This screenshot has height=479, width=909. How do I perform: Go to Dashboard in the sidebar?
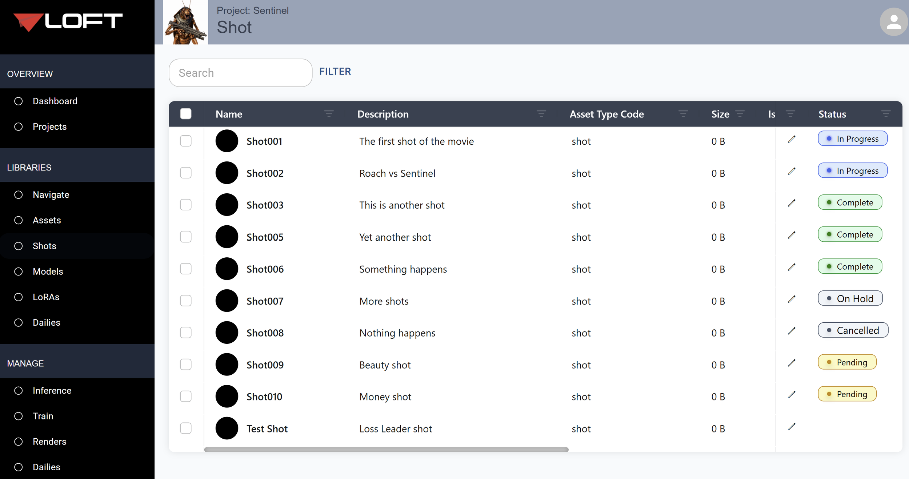tap(55, 101)
